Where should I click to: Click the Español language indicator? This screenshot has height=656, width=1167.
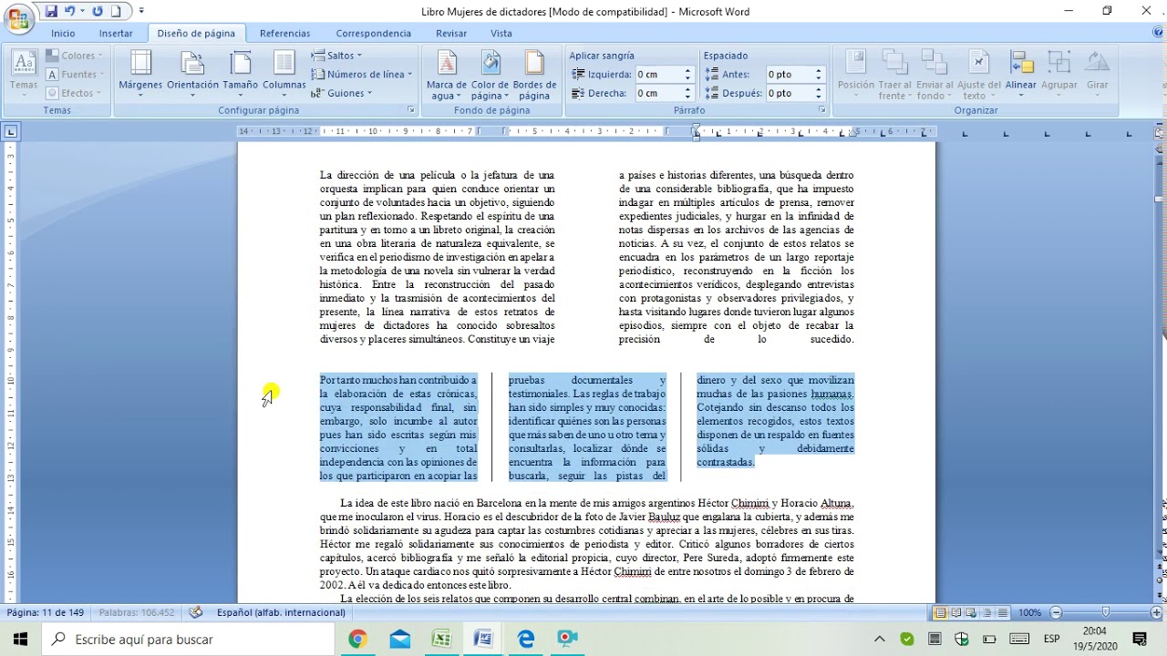click(x=281, y=613)
